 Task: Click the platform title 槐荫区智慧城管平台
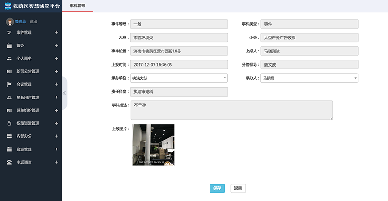[x=36, y=6]
